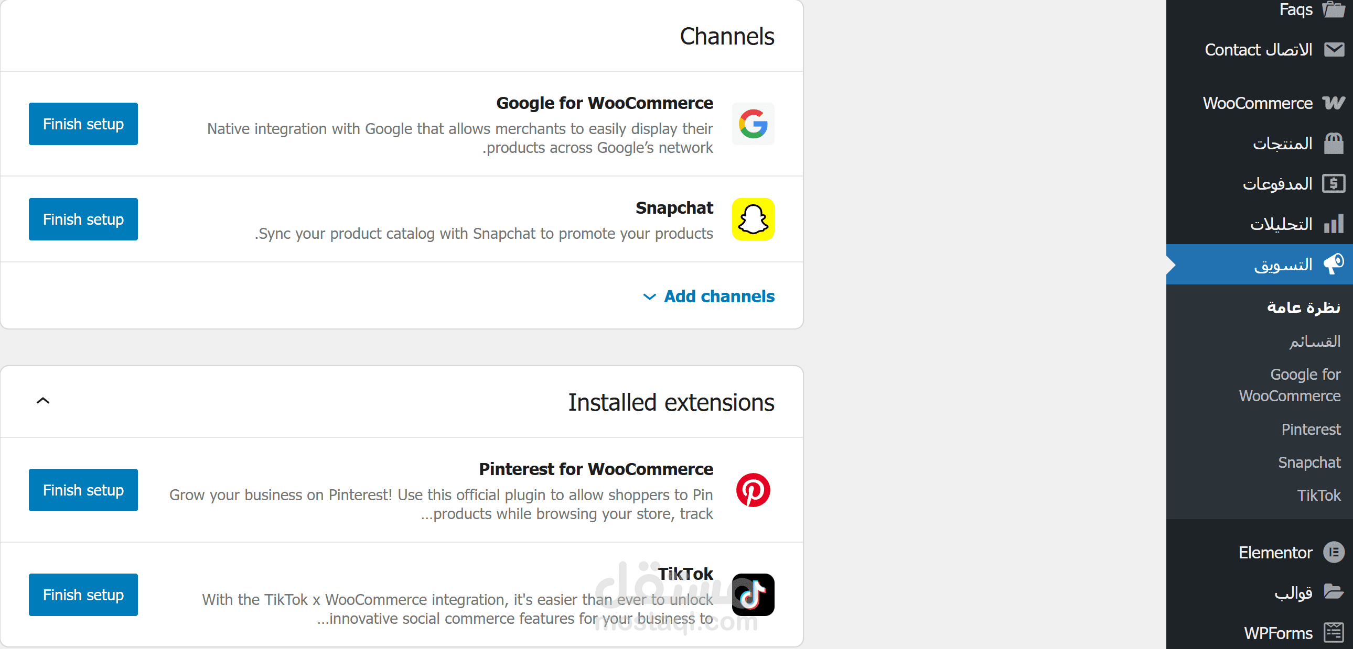Click the payments dollar icon
The height and width of the screenshot is (649, 1353).
[1333, 184]
